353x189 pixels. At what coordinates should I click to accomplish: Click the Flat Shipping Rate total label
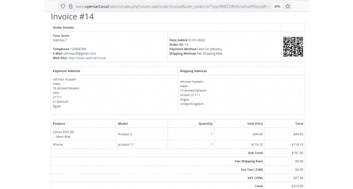(249, 161)
